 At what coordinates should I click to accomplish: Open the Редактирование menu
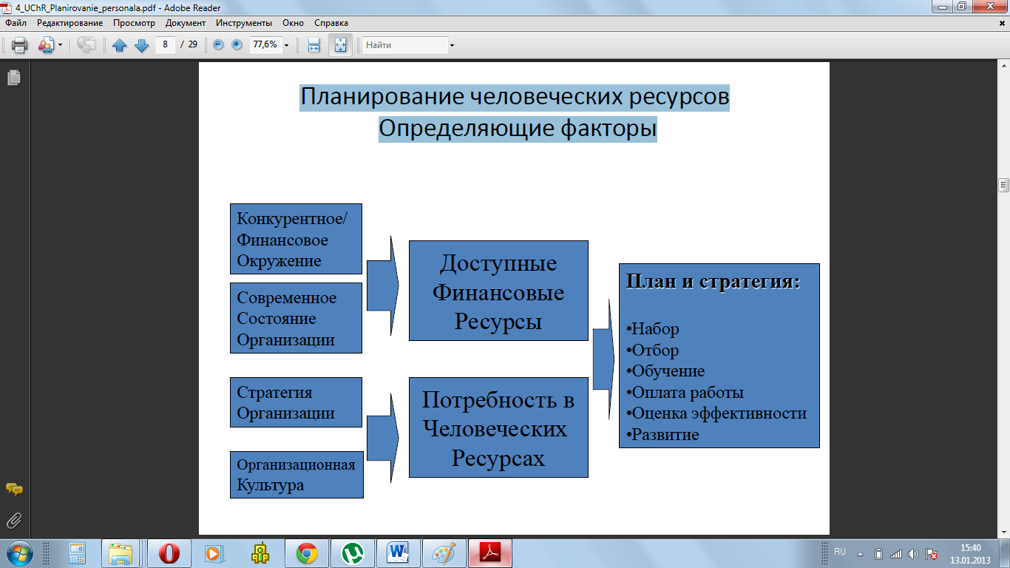click(70, 23)
